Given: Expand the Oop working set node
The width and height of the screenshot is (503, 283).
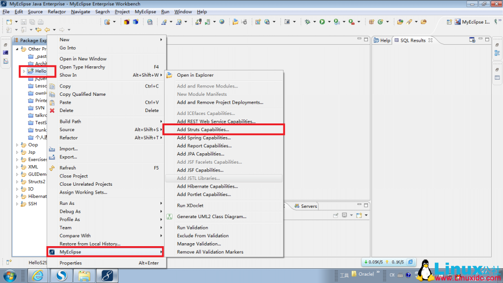Looking at the screenshot, I should pyautogui.click(x=17, y=145).
